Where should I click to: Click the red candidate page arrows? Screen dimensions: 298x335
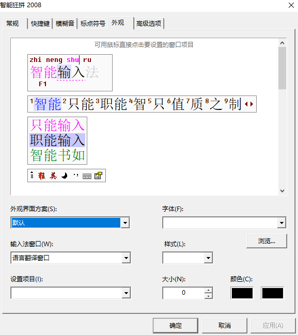point(249,104)
